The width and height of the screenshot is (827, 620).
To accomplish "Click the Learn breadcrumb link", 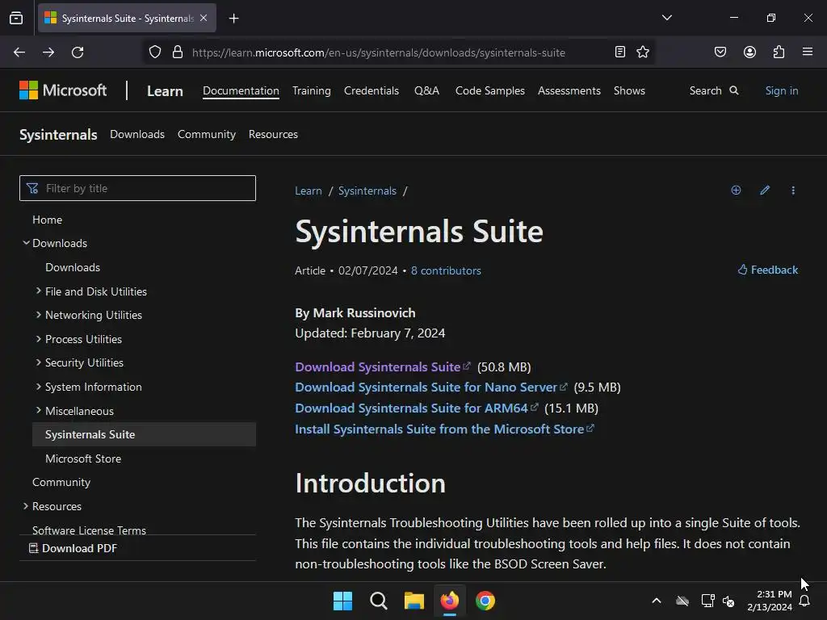I will click(309, 191).
